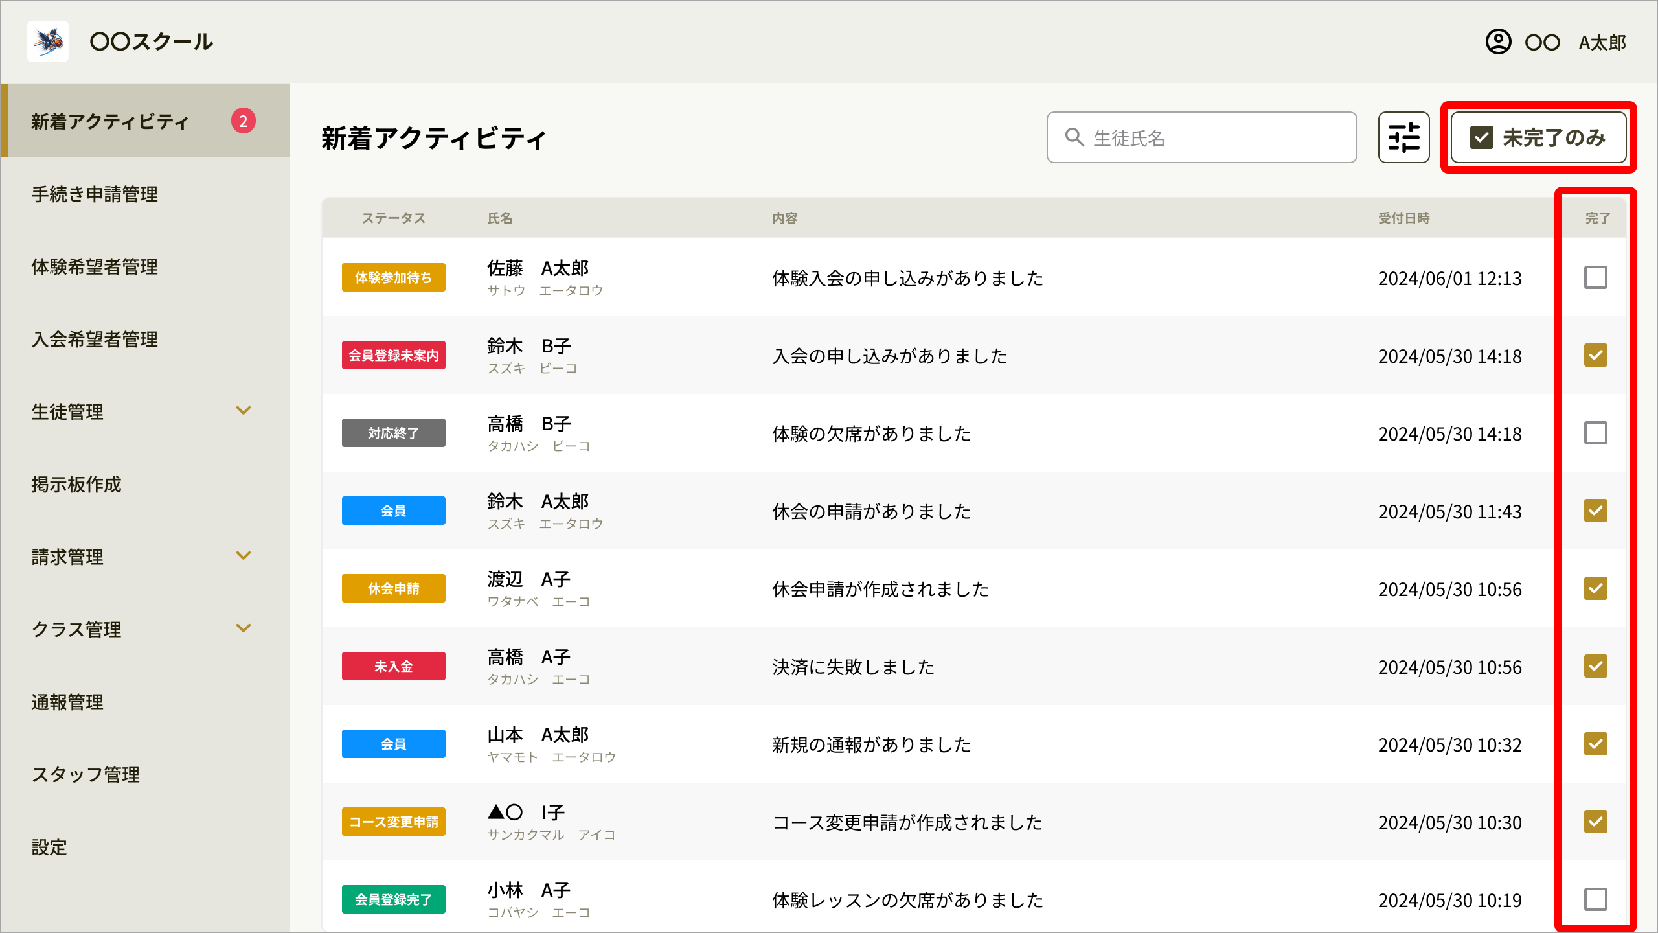The width and height of the screenshot is (1658, 933).
Task: Click the red notification badge showing 2
Action: pos(244,121)
